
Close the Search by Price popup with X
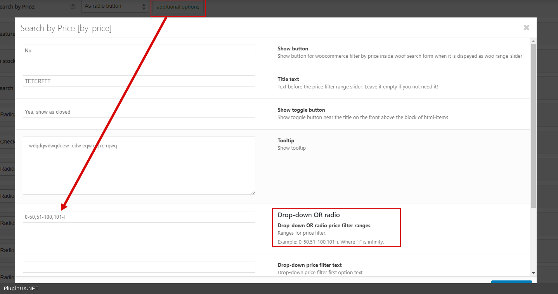point(526,28)
